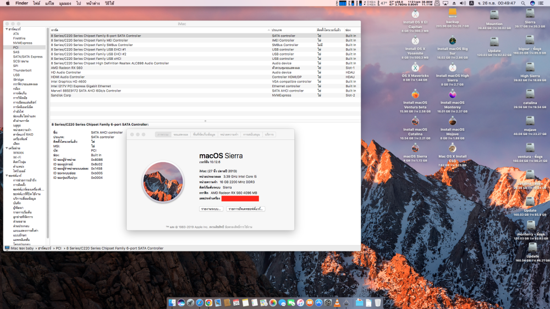Switch to Displays tab in About window
This screenshot has width=550, height=309.
point(180,134)
